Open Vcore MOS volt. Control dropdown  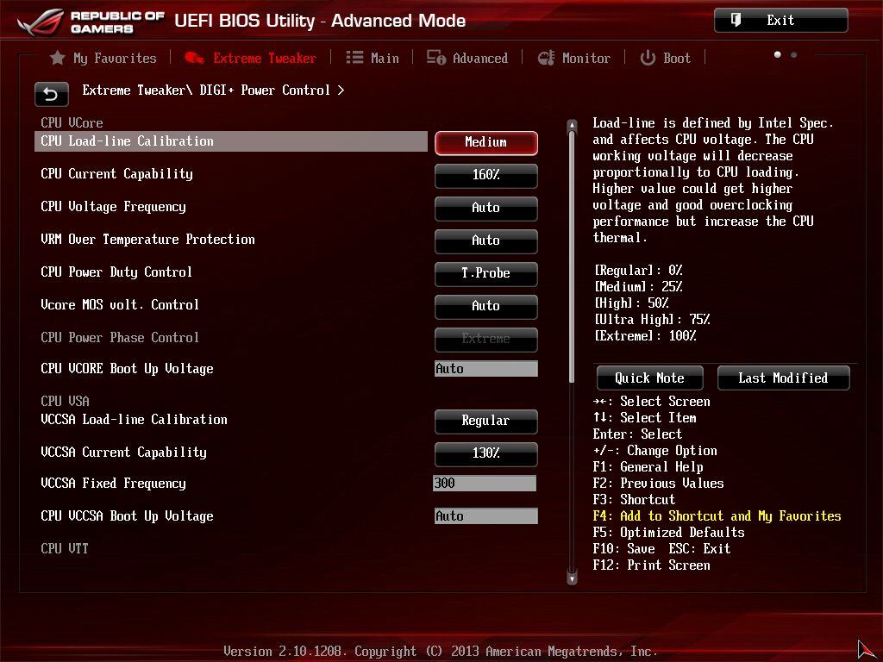click(486, 306)
